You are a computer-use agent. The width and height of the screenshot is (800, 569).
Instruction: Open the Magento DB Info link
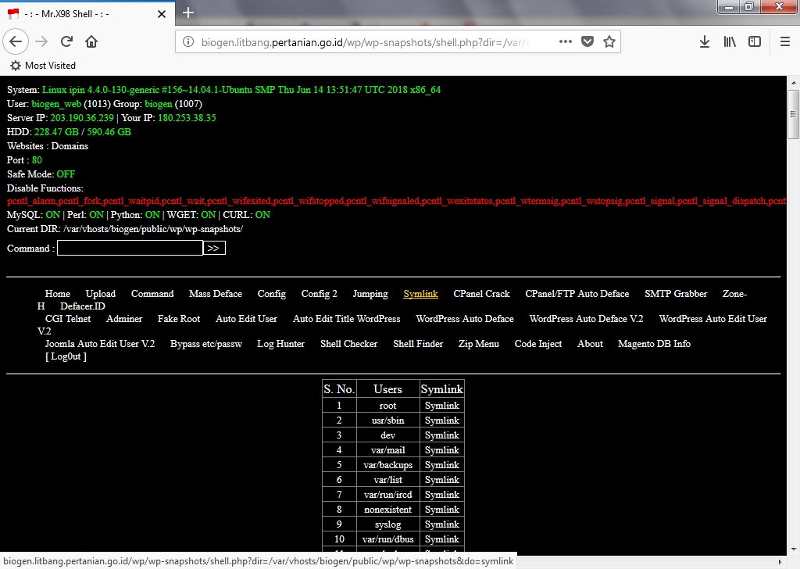(x=654, y=344)
